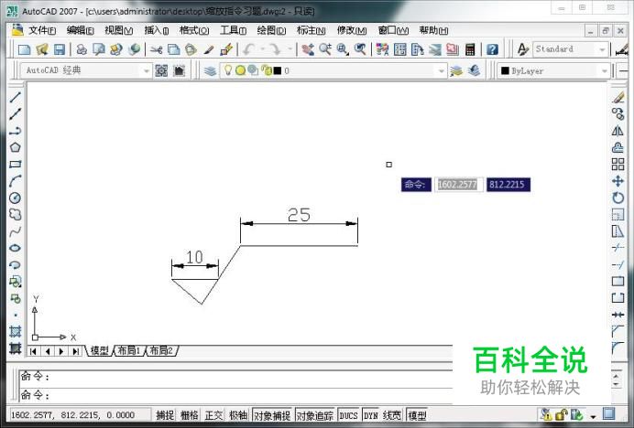Toggle 栅格 grid display in status bar
The image size is (634, 428).
tap(190, 415)
